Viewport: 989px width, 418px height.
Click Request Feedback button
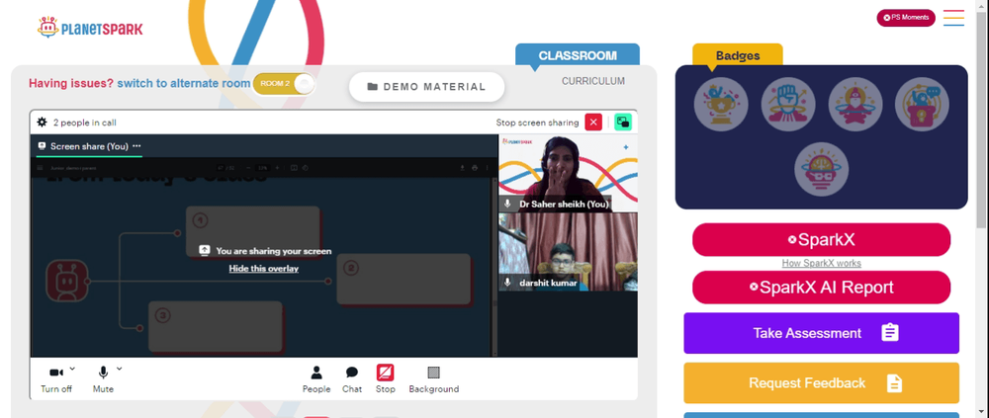(x=821, y=382)
